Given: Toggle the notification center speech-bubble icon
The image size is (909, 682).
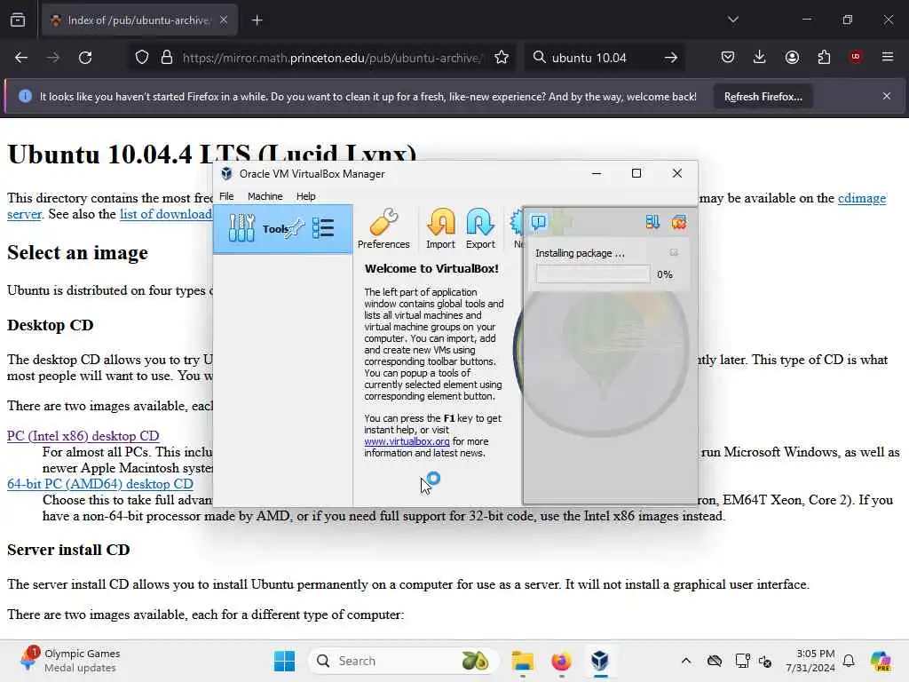Looking at the screenshot, I should [x=539, y=221].
